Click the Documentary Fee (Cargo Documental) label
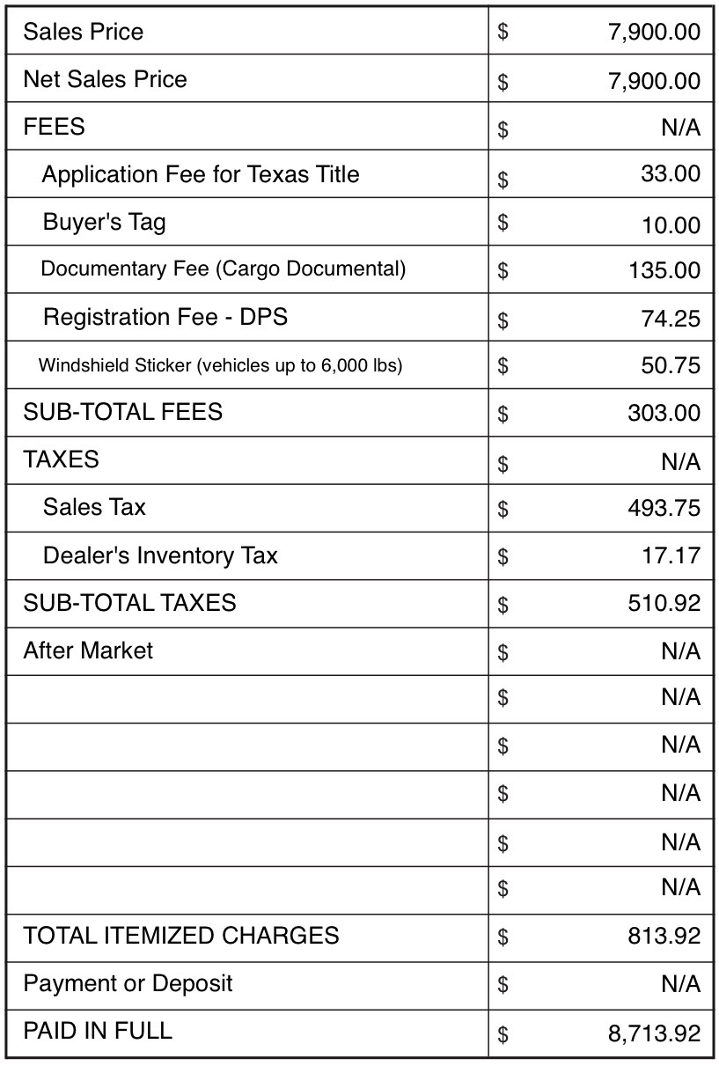719x1066 pixels. (224, 268)
